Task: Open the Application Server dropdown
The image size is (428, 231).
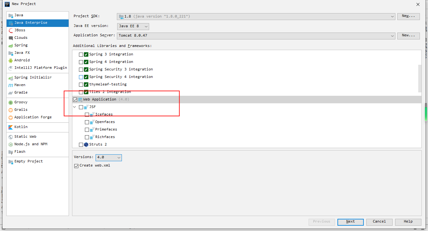Action: [x=393, y=36]
